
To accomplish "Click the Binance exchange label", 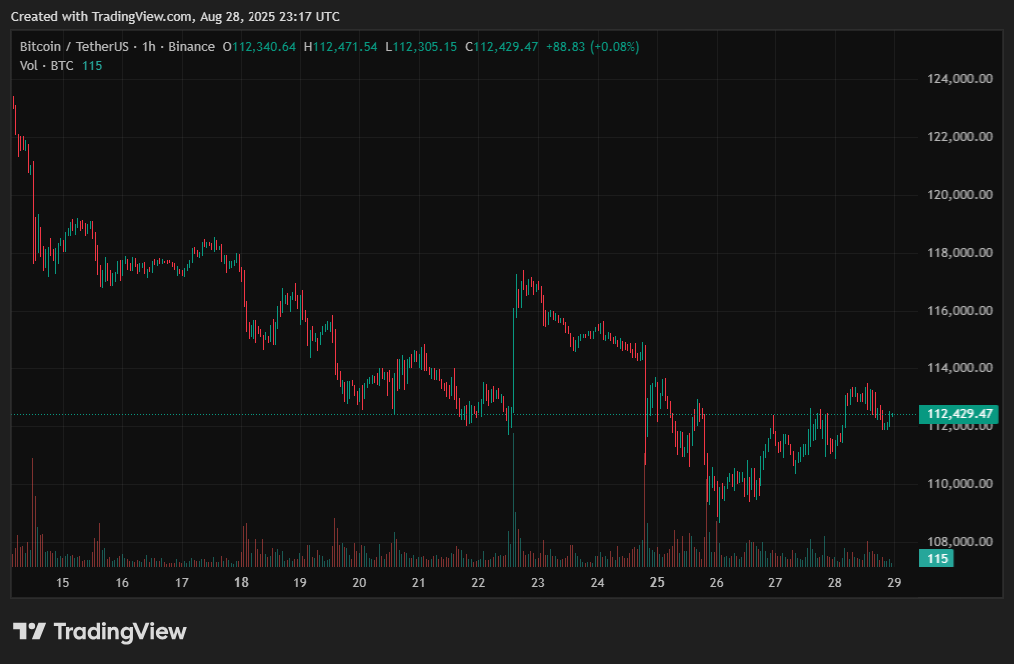I will tap(191, 47).
